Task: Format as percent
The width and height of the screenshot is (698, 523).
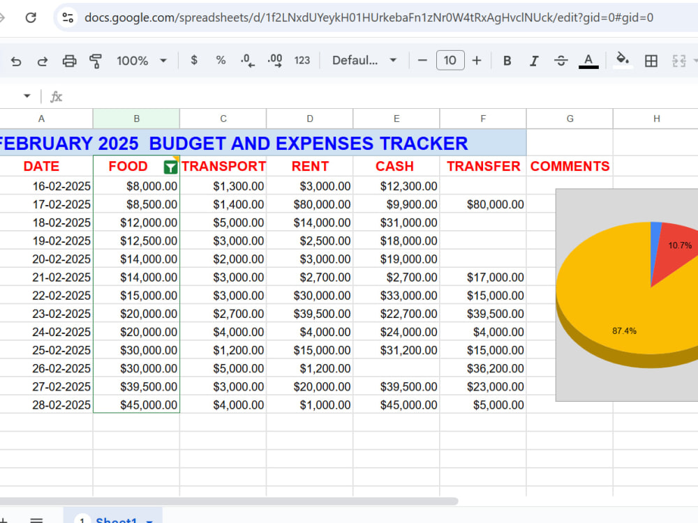Action: [x=221, y=60]
